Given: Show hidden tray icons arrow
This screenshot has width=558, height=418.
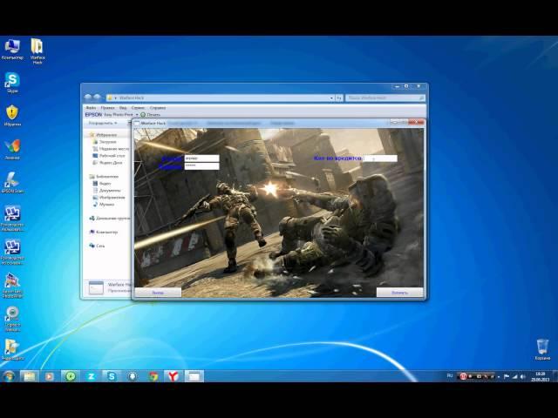Looking at the screenshot, I should (499, 376).
